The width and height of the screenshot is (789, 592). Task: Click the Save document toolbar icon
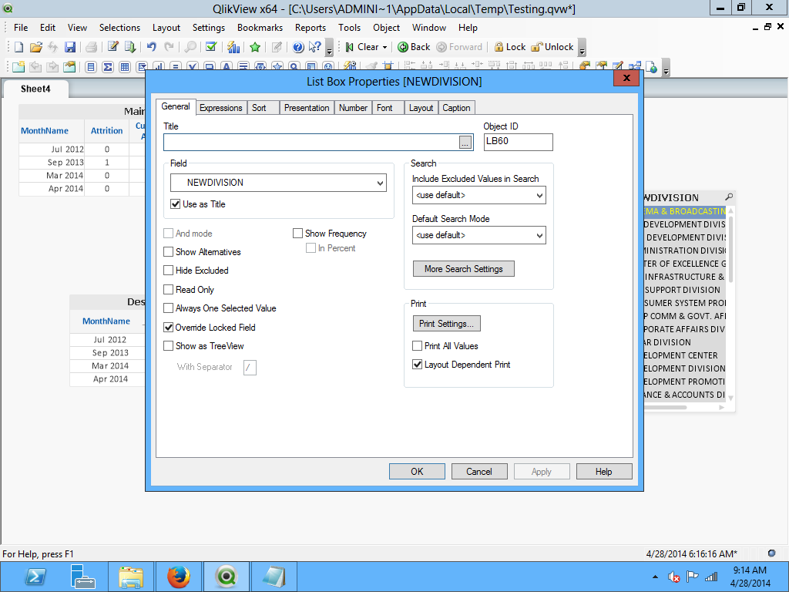tap(69, 47)
